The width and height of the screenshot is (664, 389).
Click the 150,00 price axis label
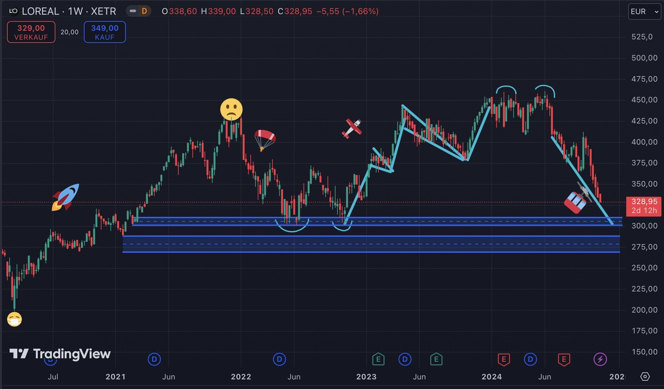643,352
